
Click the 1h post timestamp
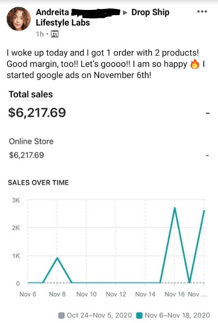click(40, 34)
